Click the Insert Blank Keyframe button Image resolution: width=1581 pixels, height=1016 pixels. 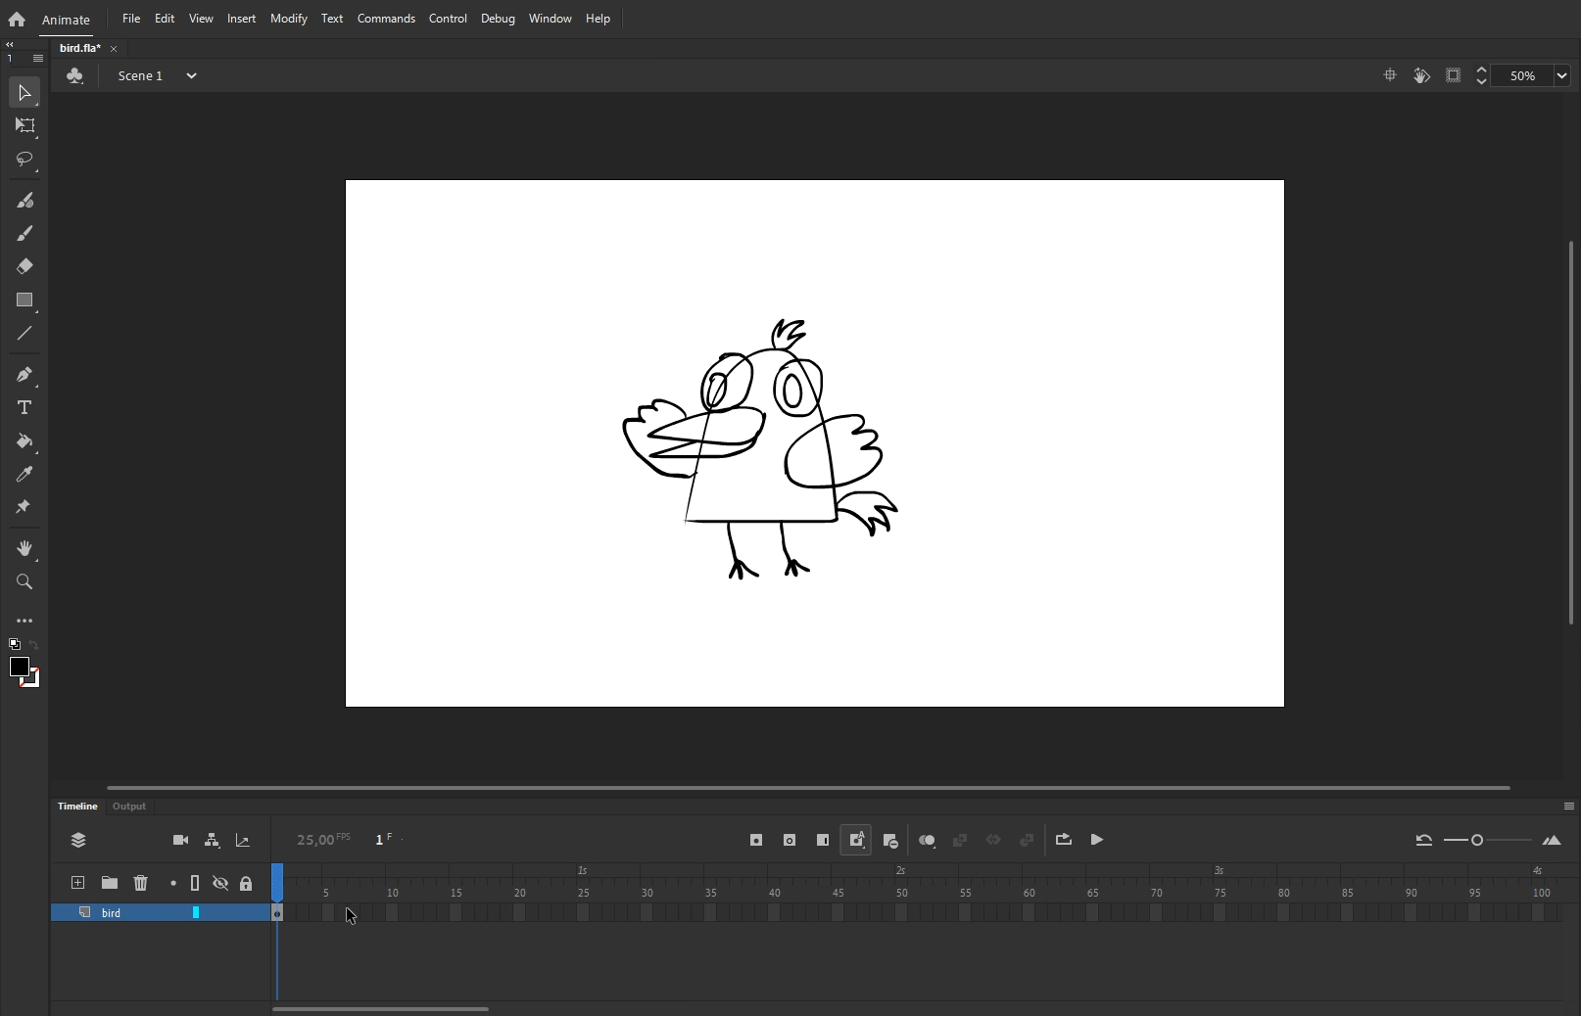click(x=790, y=840)
